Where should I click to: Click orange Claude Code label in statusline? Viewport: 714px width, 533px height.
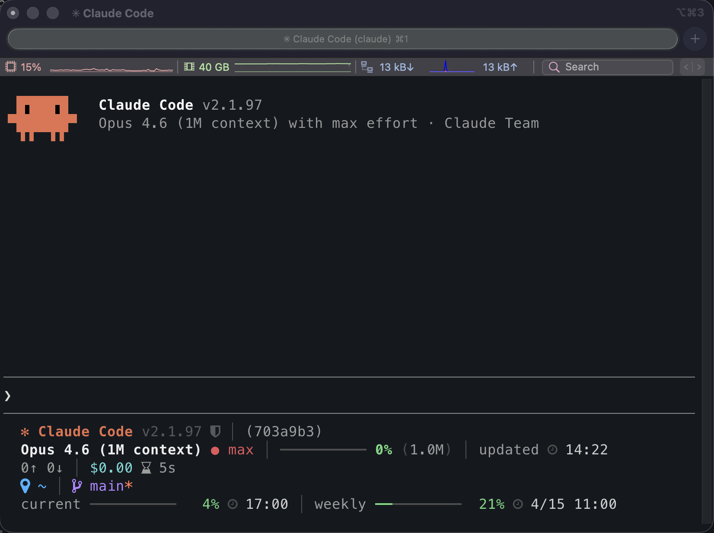coord(86,431)
